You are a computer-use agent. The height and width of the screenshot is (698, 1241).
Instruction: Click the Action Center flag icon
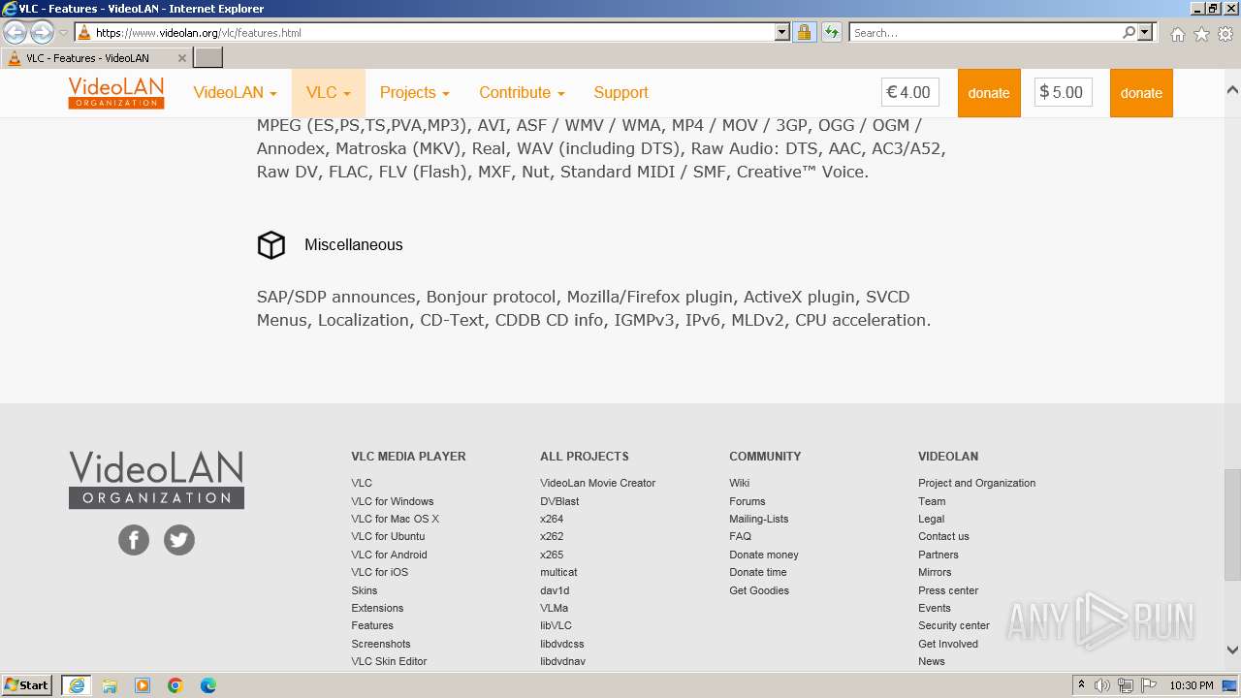pos(1149,685)
